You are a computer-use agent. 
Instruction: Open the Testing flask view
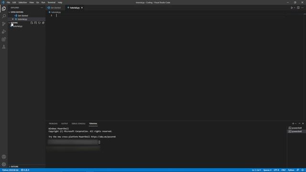coord(4,47)
